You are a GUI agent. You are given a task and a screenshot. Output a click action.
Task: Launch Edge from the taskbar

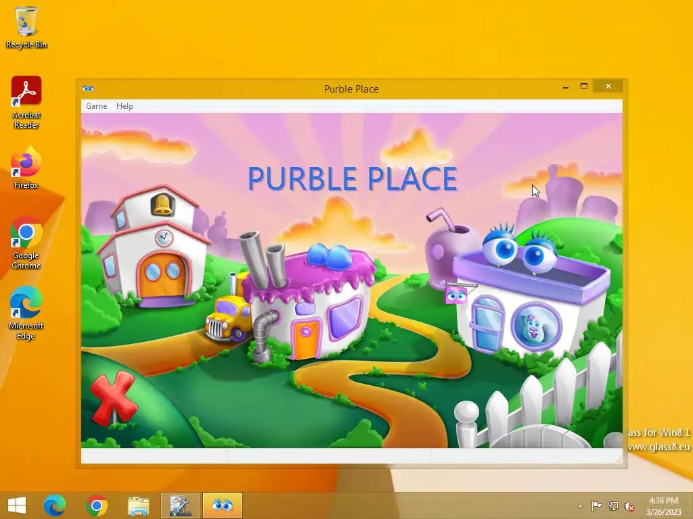click(x=55, y=505)
